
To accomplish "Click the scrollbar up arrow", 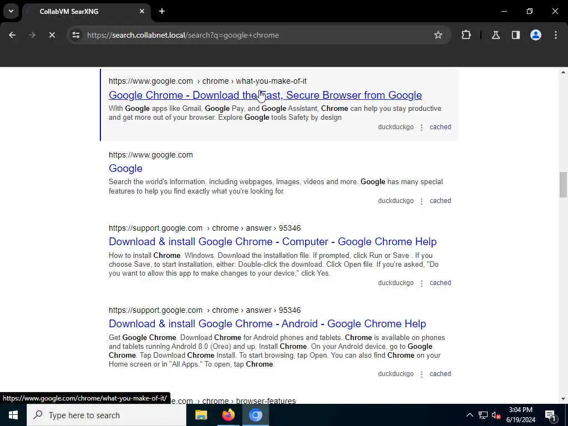I will [x=563, y=73].
